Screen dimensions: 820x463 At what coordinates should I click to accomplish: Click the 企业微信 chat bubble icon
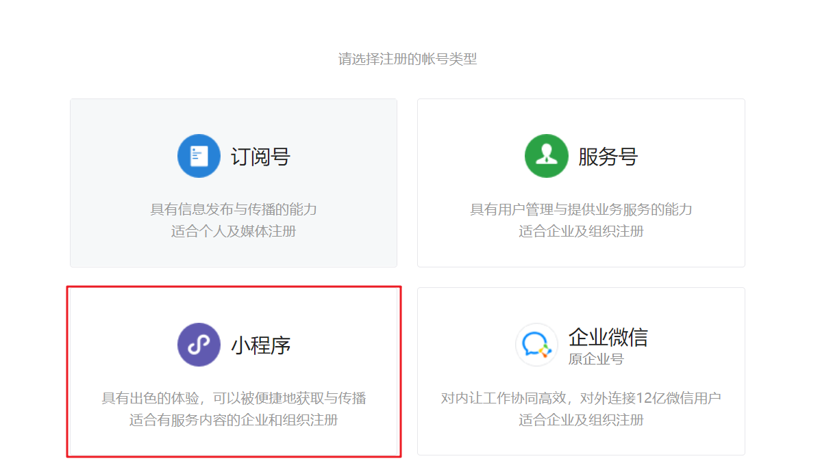(536, 345)
